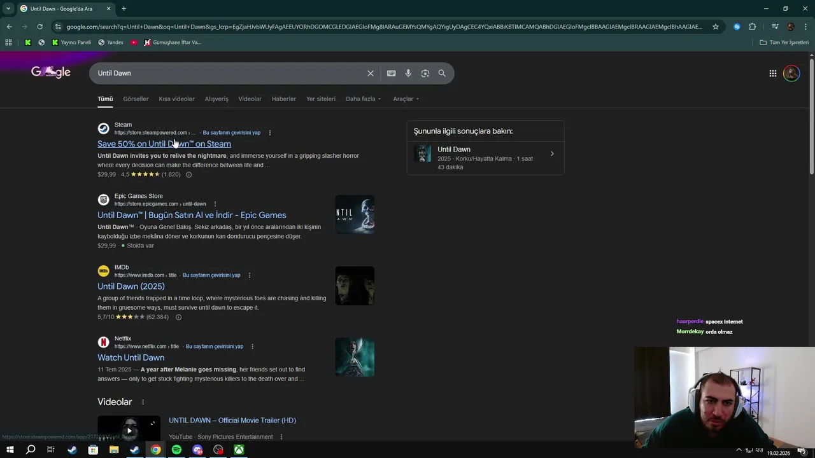815x458 pixels.
Task: Open more options for IMDb result
Action: [x=250, y=275]
